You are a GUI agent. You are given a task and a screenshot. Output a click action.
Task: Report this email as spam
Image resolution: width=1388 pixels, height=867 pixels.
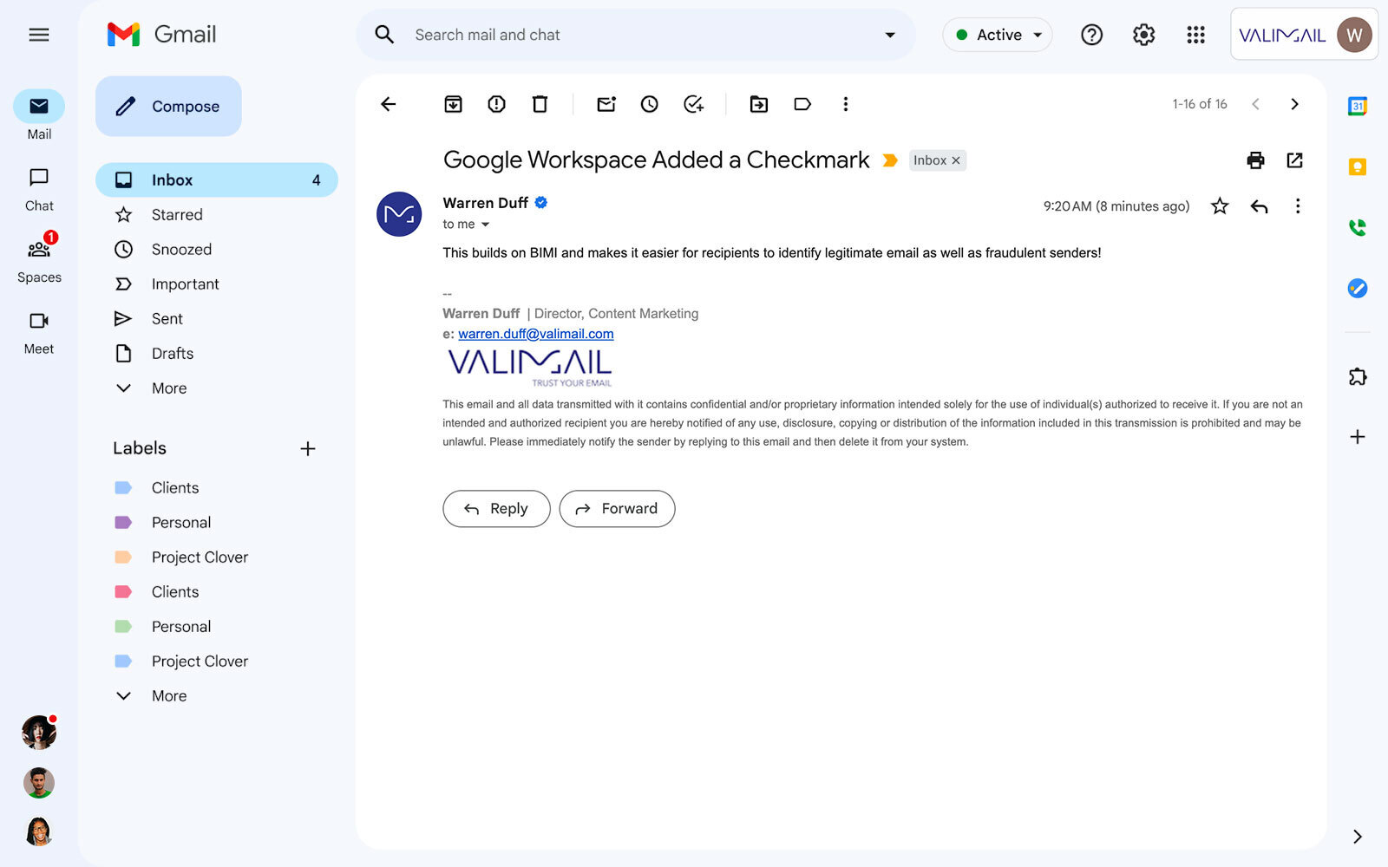coord(496,104)
